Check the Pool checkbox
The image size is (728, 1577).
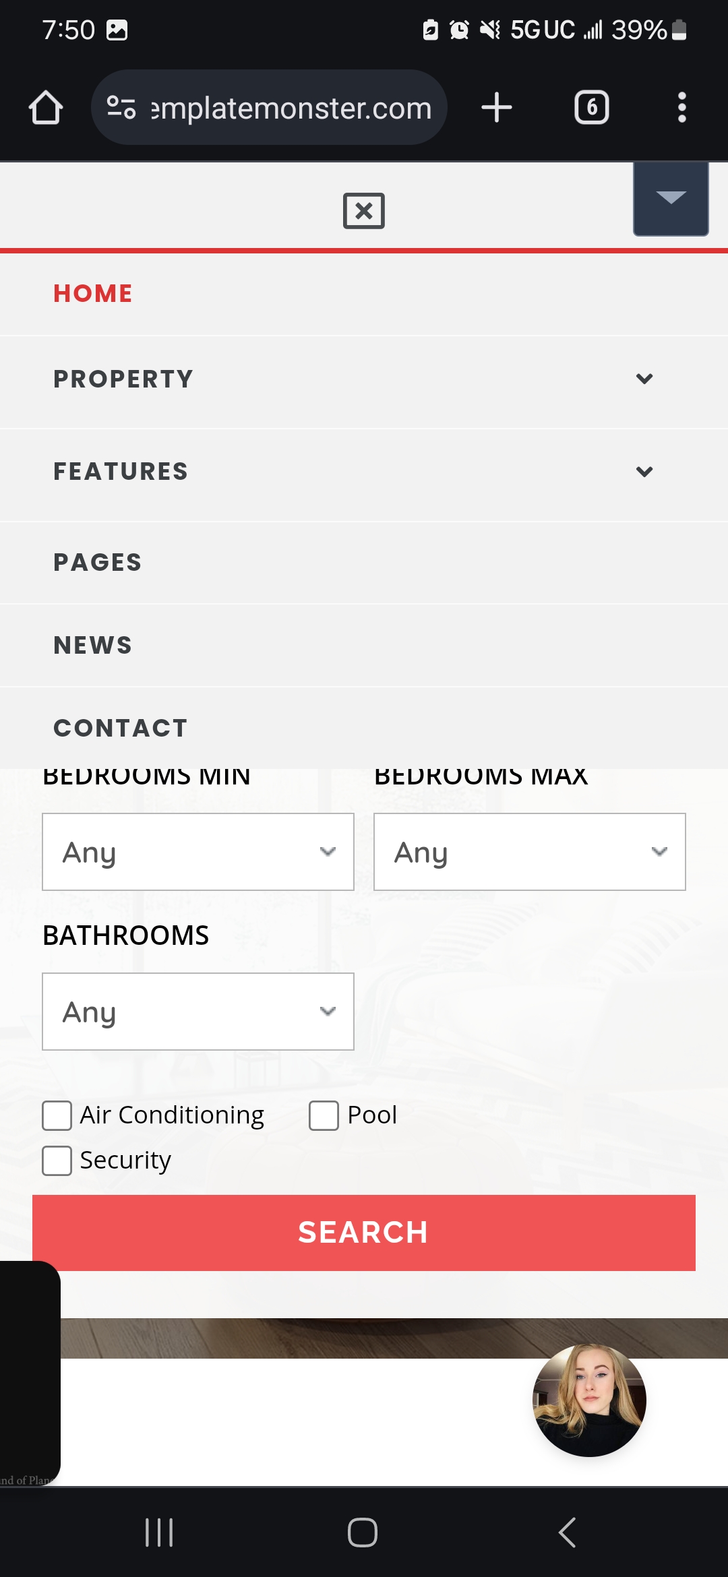[x=324, y=1115]
